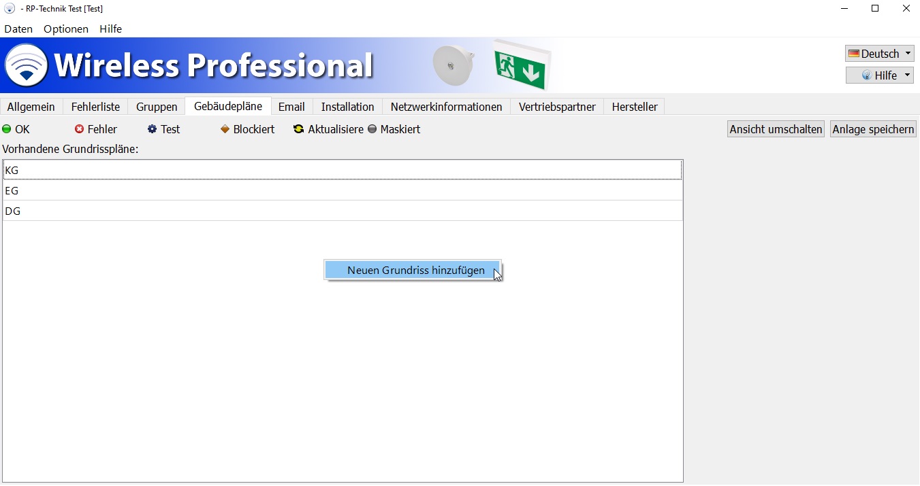
Task: Click the Vorhandene Grundrisspläne label
Action: click(70, 149)
